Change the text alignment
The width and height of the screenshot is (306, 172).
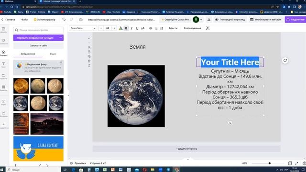[x=151, y=28]
